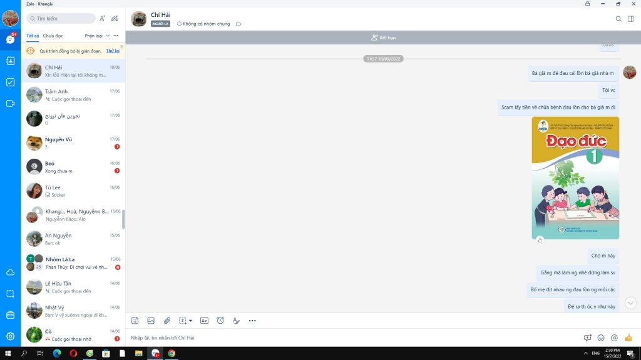Image resolution: width=641 pixels, height=360 pixels.
Task: Open the To-Do checklist in sidebar
Action: click(10, 82)
